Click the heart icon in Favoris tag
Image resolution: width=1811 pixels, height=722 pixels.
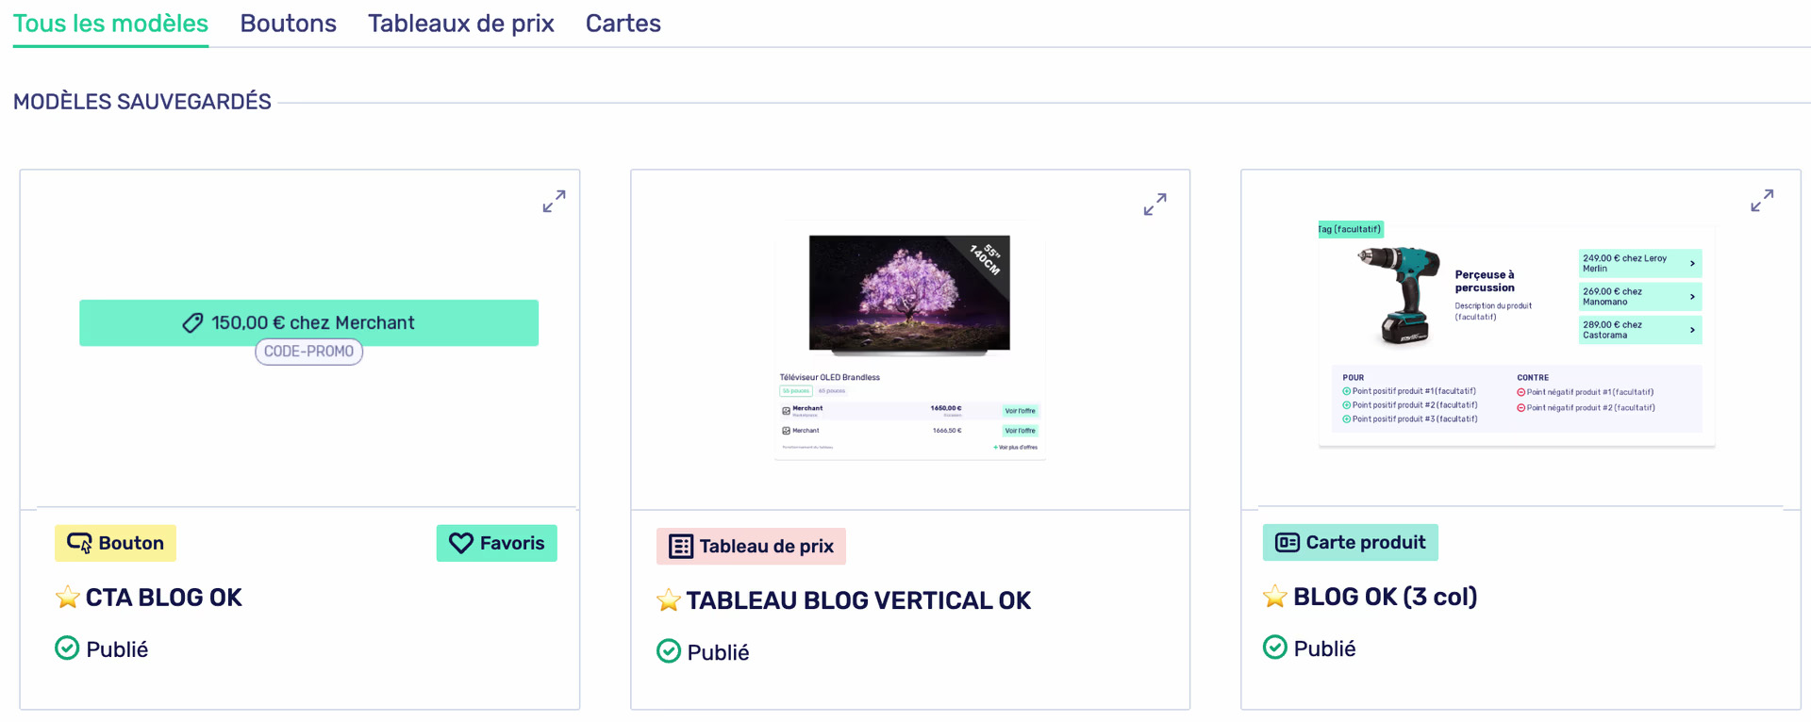(x=460, y=543)
